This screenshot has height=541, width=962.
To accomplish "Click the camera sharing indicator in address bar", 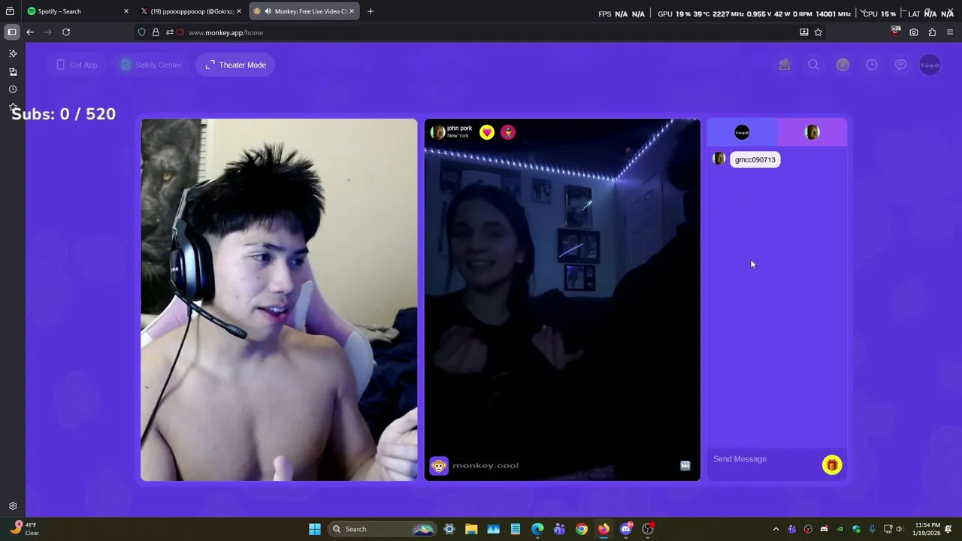I will point(180,32).
